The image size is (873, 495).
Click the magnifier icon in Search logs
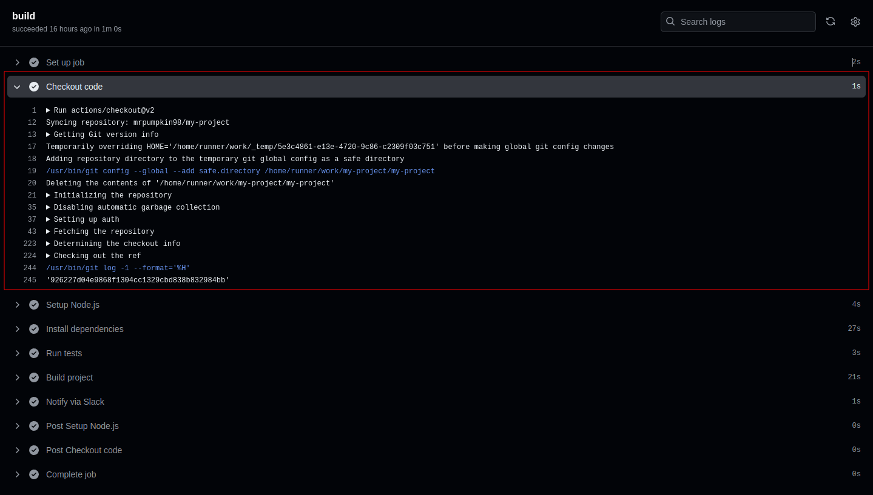(x=670, y=21)
